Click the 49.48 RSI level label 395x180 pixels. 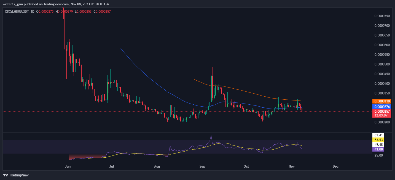(378, 145)
